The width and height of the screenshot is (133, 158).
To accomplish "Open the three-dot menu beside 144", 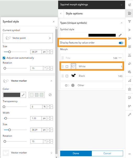I will pyautogui.click(x=120, y=58).
